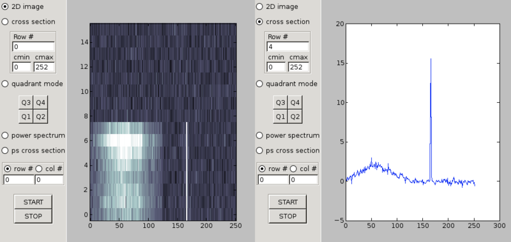The image size is (511, 242).
Task: Select row # radio in left panel
Action: [8, 169]
